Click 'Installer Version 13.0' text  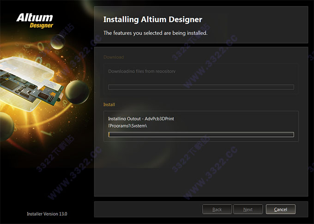(47, 214)
